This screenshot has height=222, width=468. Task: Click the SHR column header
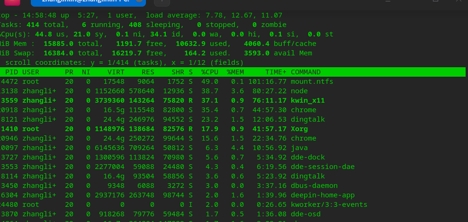tap(178, 72)
